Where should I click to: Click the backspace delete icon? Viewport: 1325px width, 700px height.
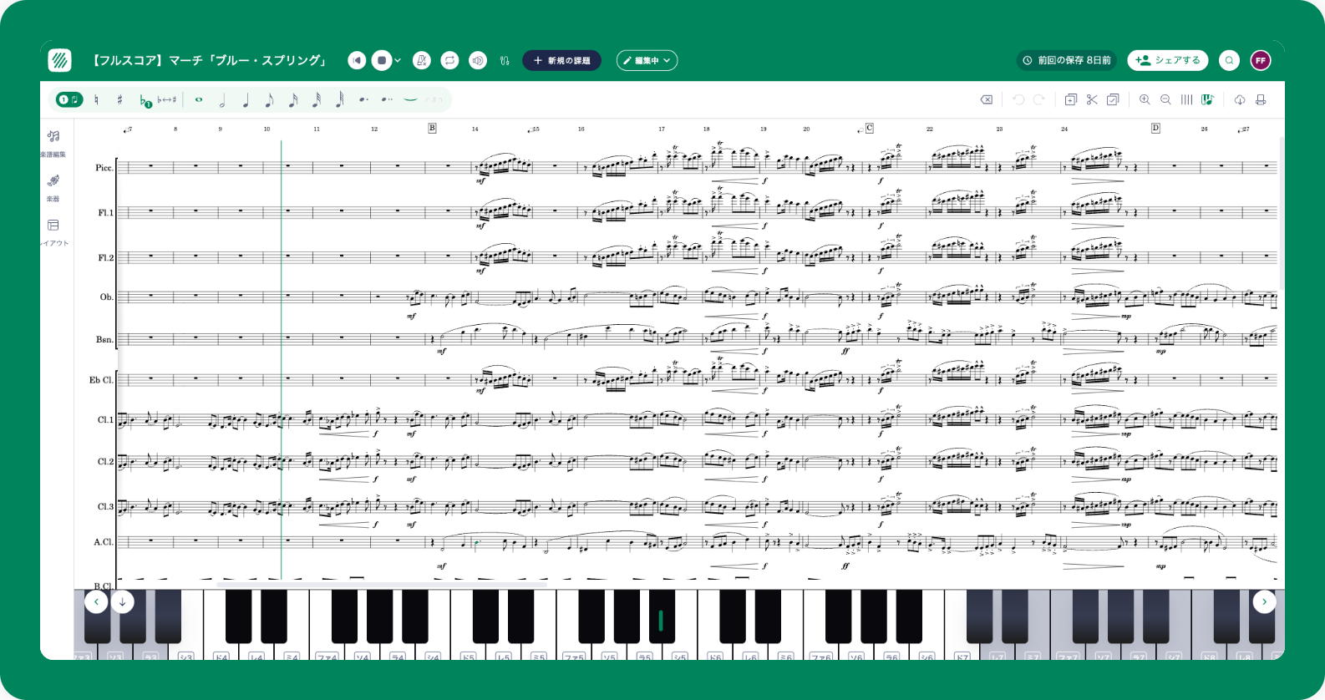pyautogui.click(x=987, y=99)
